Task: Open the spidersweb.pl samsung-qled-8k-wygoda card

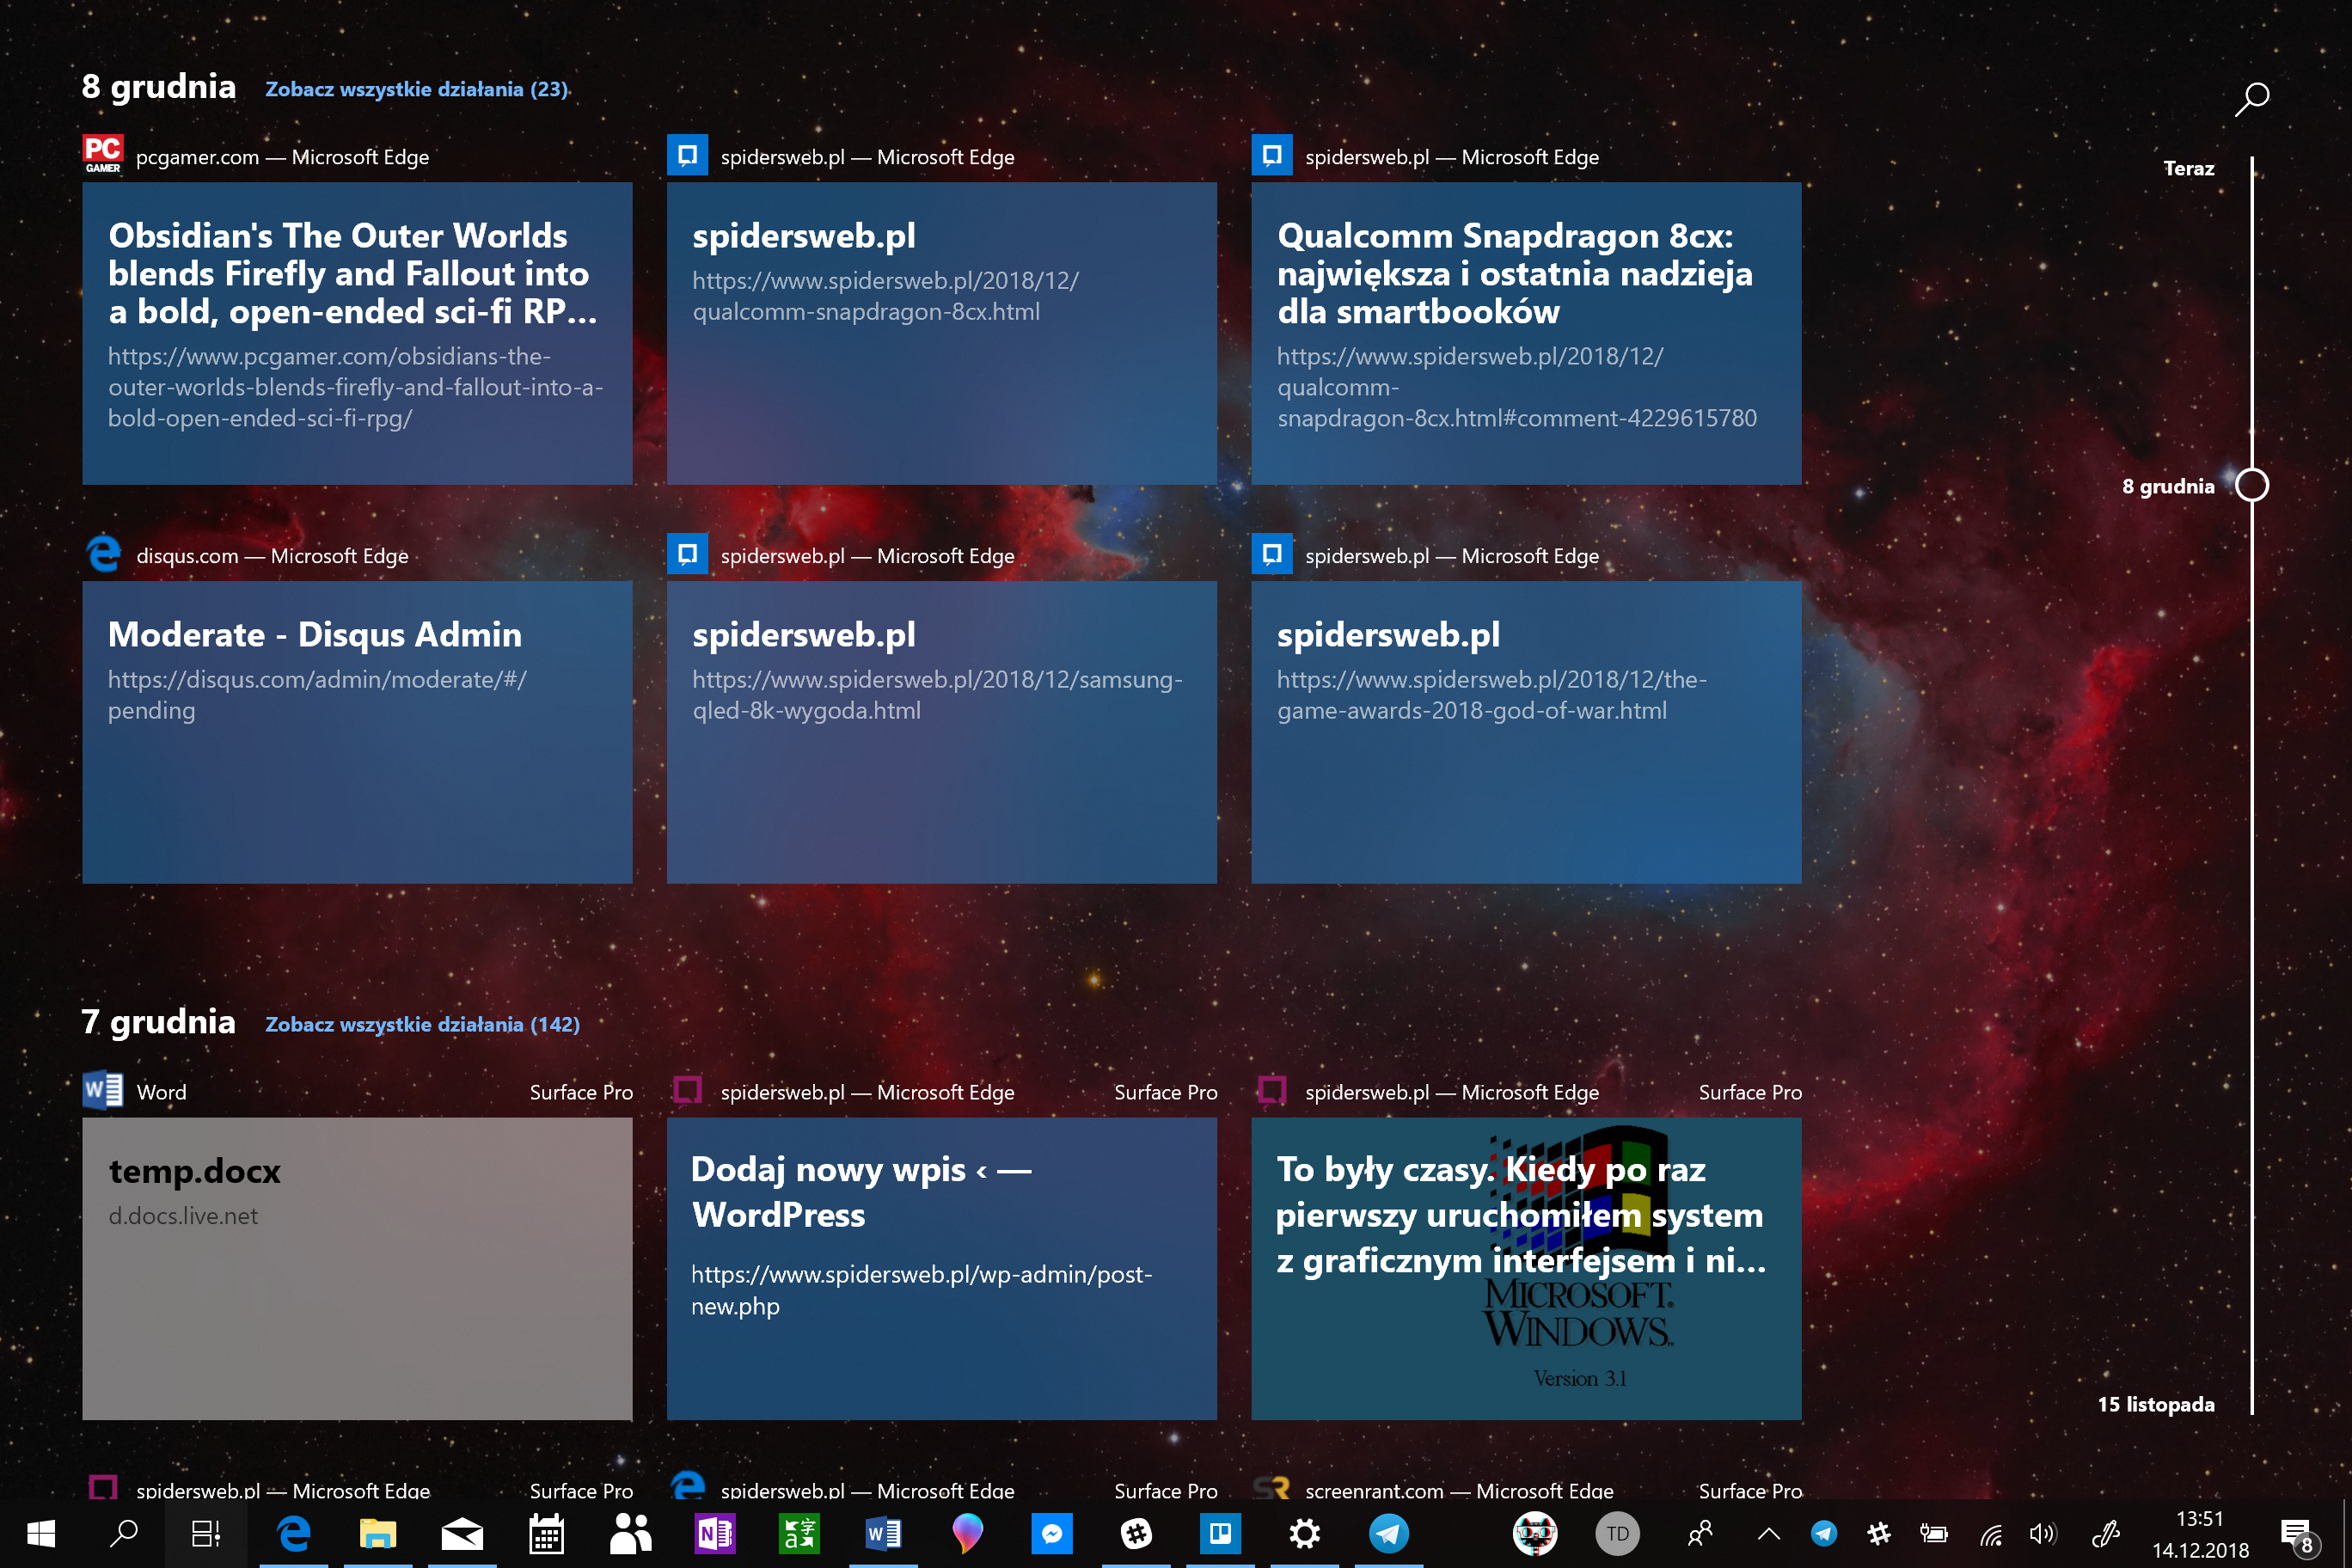Action: coord(942,732)
